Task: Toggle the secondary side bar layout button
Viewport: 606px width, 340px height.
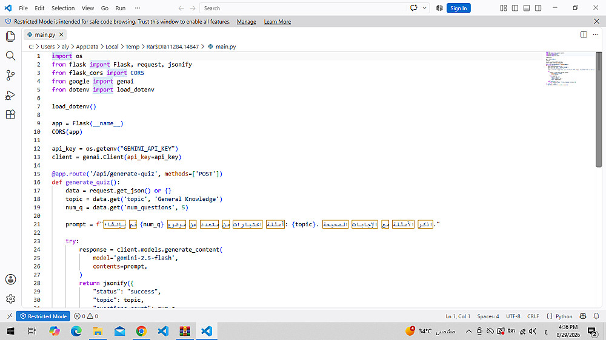Action: point(538,8)
